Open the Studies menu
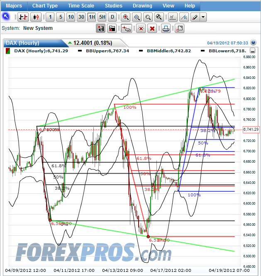Screen dimensions: 261x276 click(114, 6)
